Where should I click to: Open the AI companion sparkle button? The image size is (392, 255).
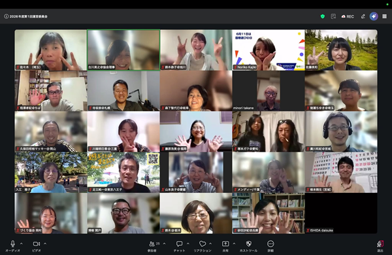374,16
